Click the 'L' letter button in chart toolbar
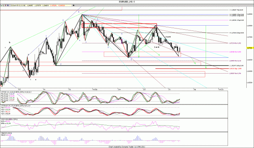 pos(4,6)
